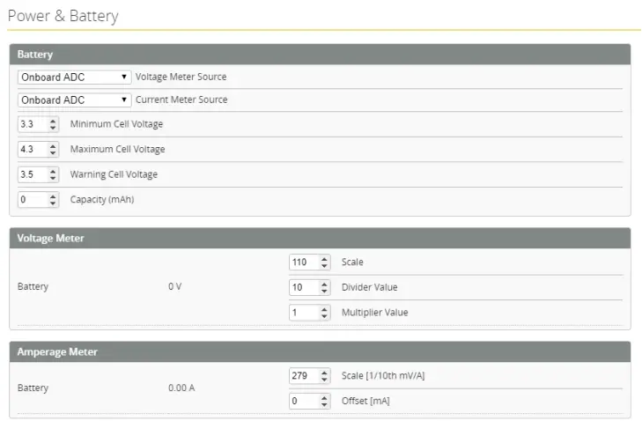The image size is (642, 421).
Task: Click the voltage Scale input field
Action: [303, 262]
